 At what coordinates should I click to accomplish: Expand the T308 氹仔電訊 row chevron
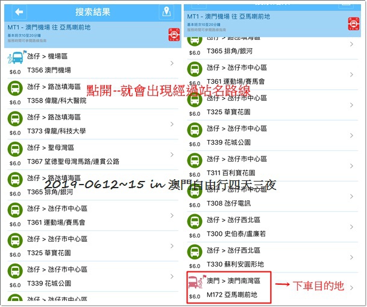(351, 196)
